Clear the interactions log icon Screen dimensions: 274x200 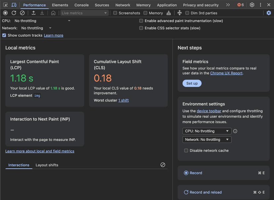tap(163, 165)
